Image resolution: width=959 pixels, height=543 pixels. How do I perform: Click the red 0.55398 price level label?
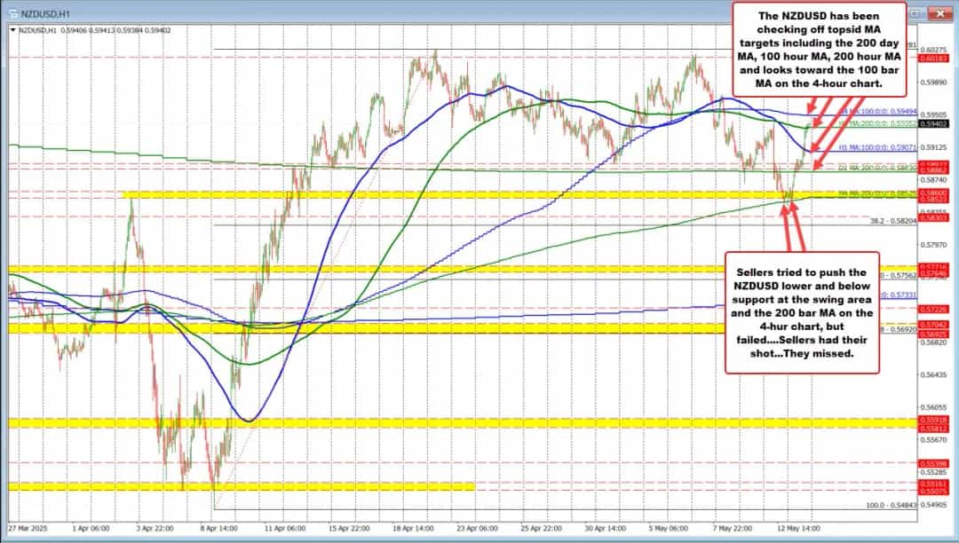[934, 463]
